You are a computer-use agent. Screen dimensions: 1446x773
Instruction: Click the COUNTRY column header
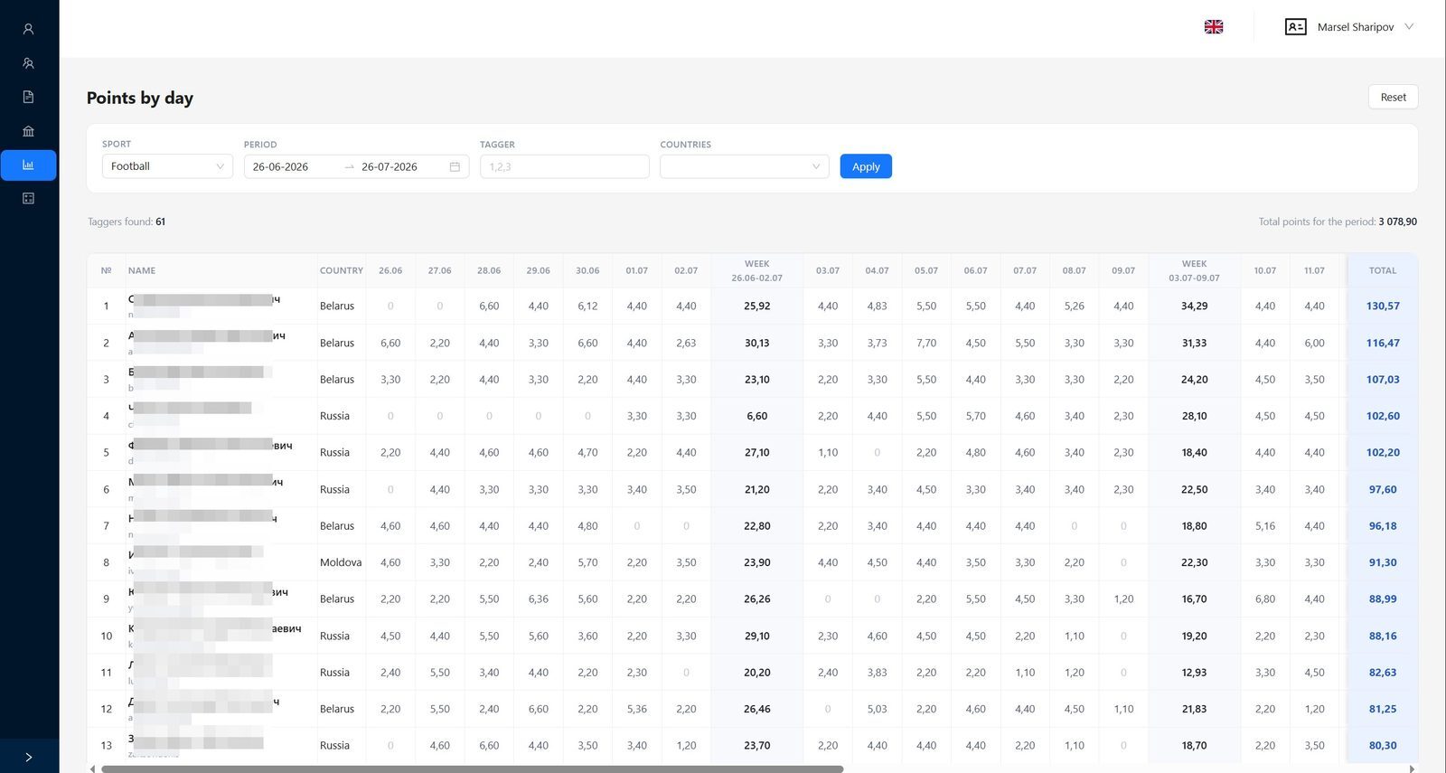(341, 270)
